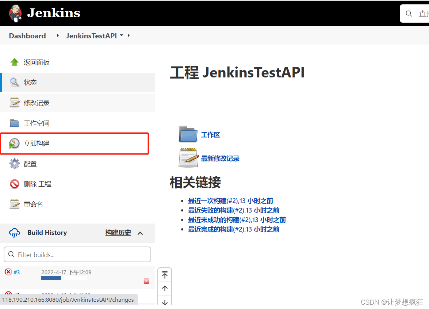Screen dimensions: 429x309
Task: Open the Dashboard breadcrumb
Action: tap(27, 36)
